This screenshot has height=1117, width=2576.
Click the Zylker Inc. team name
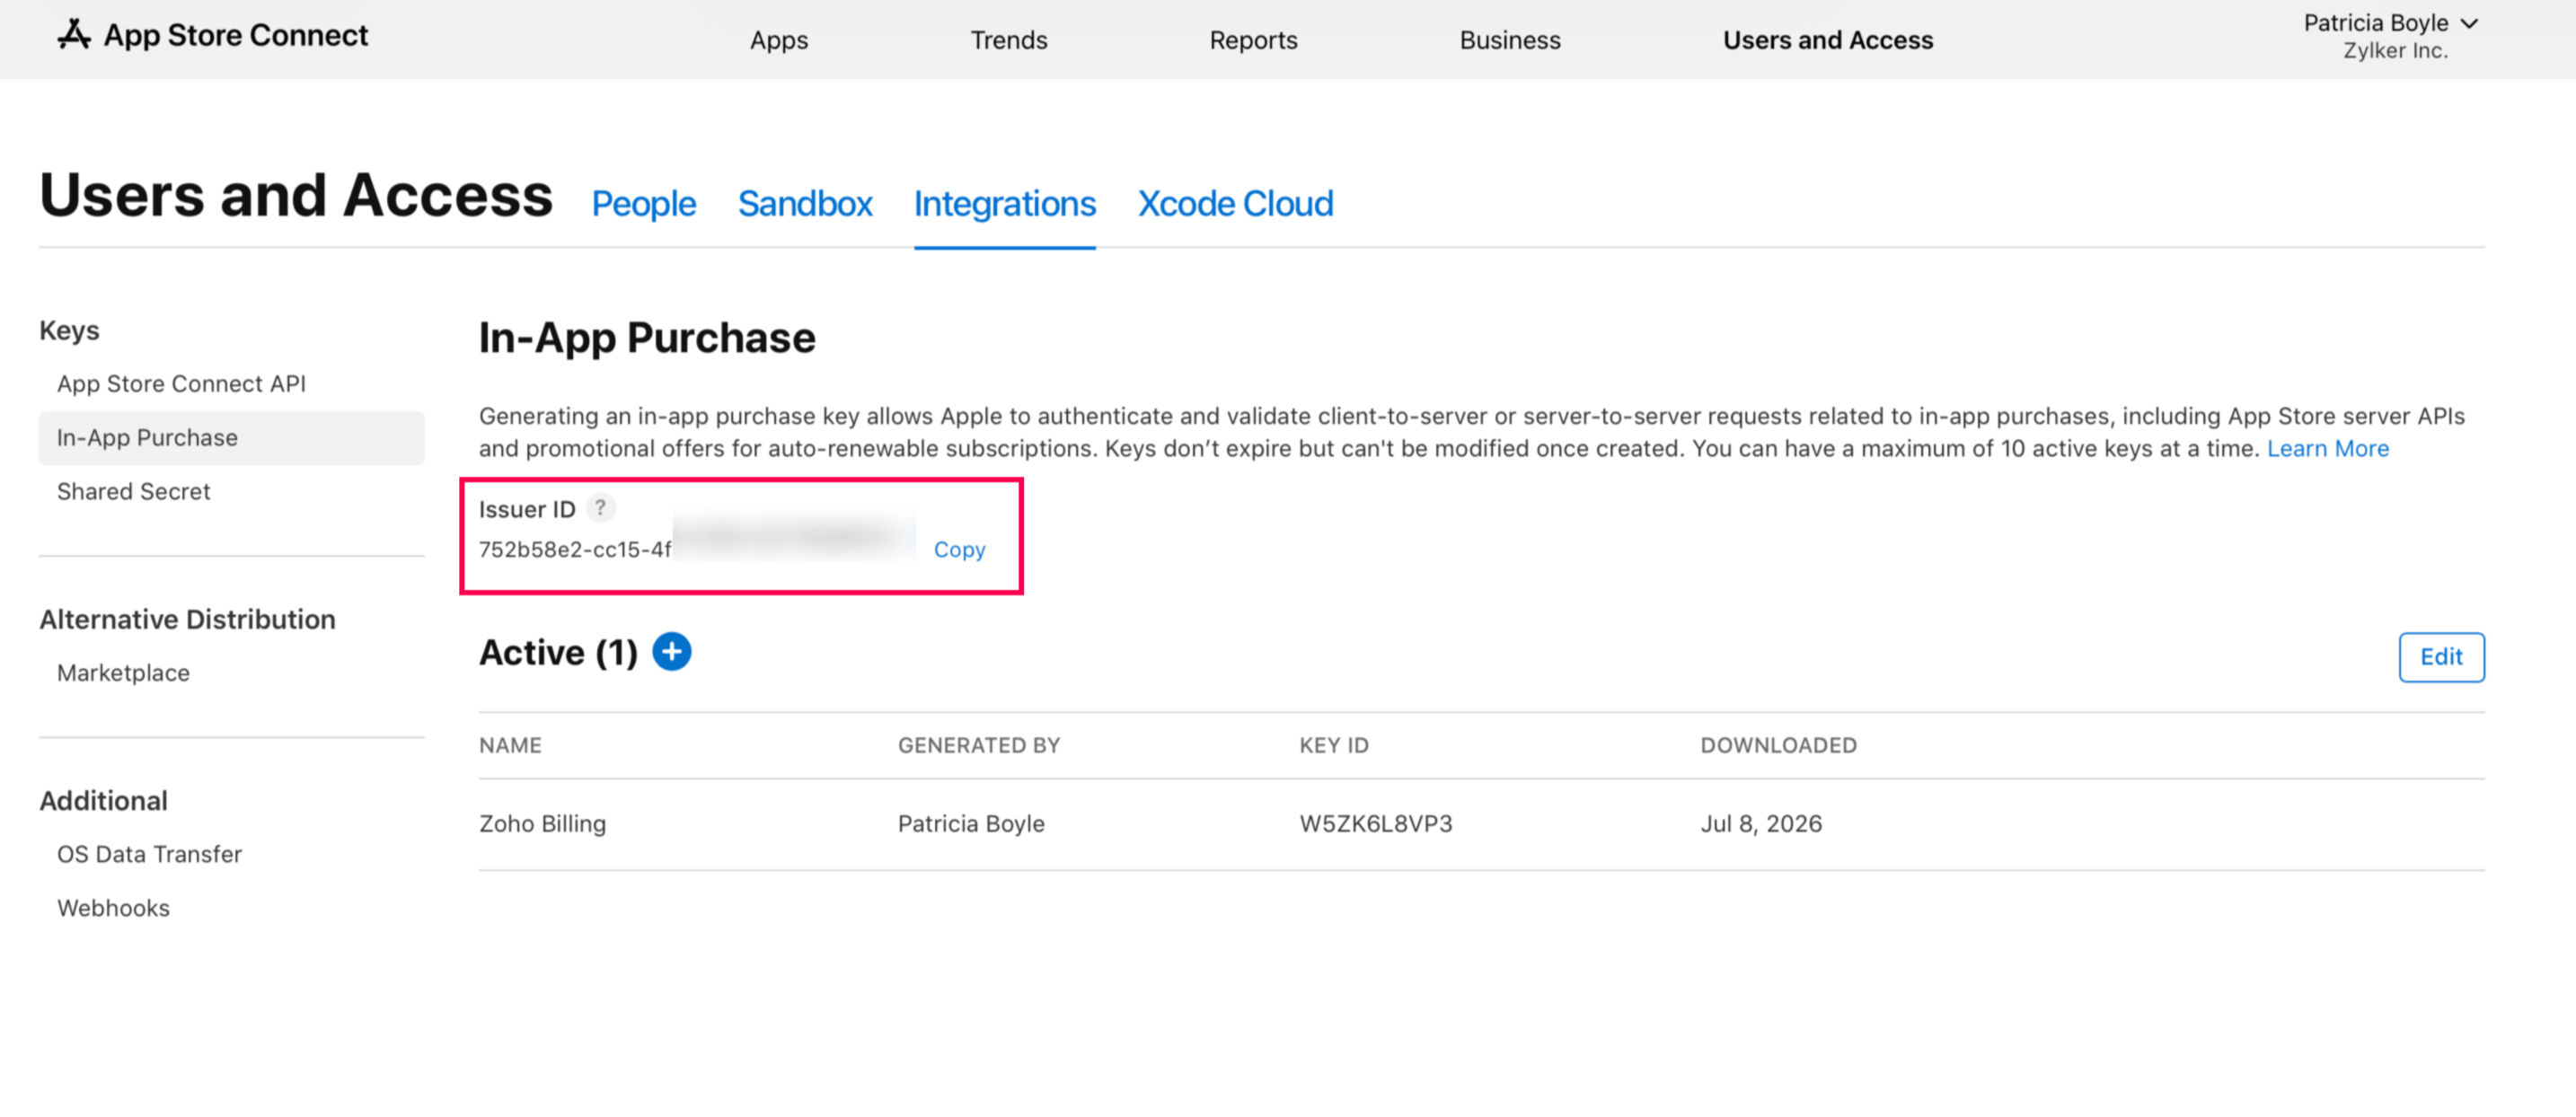click(2395, 51)
